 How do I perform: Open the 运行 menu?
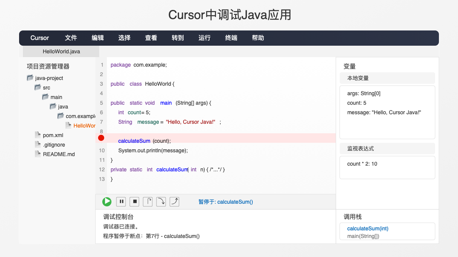[x=205, y=38]
